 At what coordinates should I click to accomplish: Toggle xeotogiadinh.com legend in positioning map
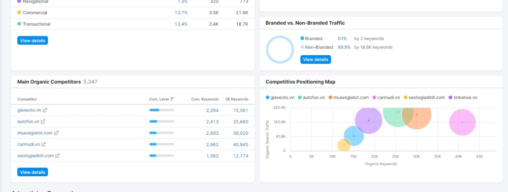(424, 97)
